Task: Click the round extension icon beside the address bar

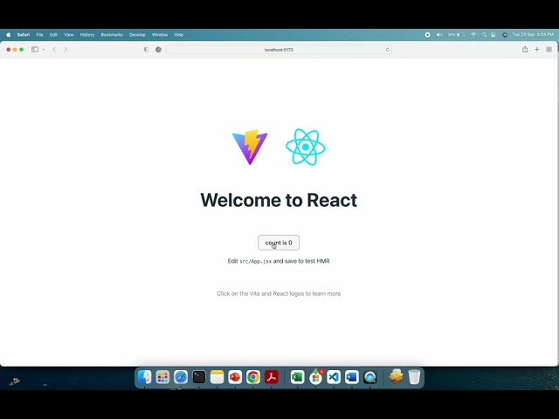Action: (159, 50)
